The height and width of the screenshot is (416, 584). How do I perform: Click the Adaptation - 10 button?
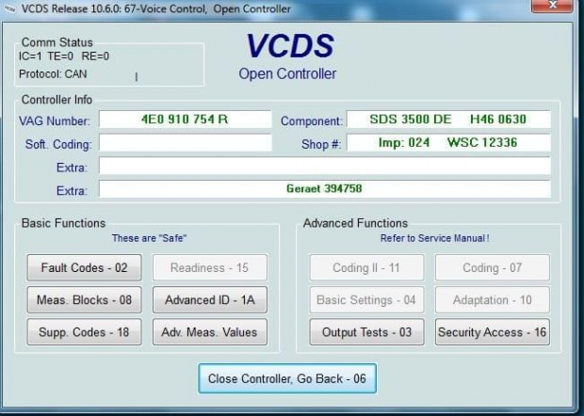(x=493, y=300)
